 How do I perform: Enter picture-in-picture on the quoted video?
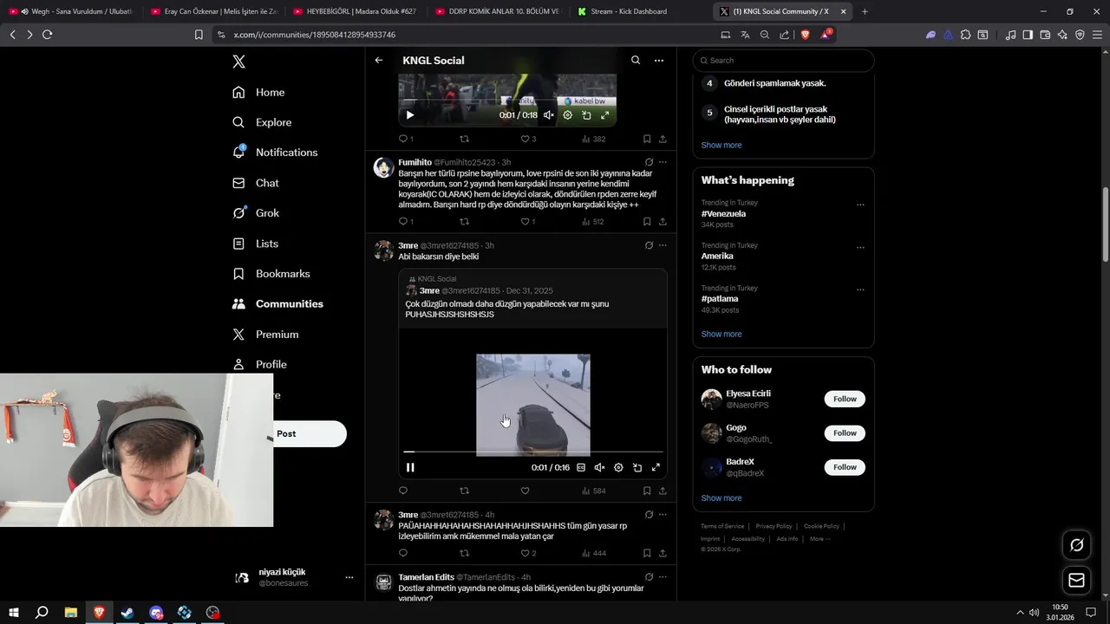pyautogui.click(x=637, y=467)
